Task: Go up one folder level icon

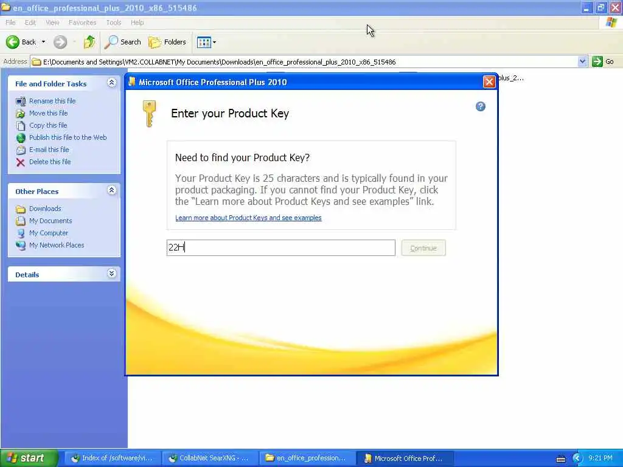Action: pos(89,42)
